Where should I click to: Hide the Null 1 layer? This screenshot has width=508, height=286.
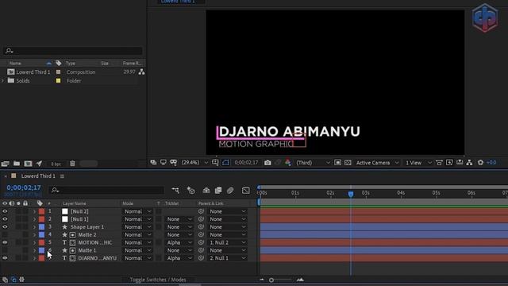point(5,219)
